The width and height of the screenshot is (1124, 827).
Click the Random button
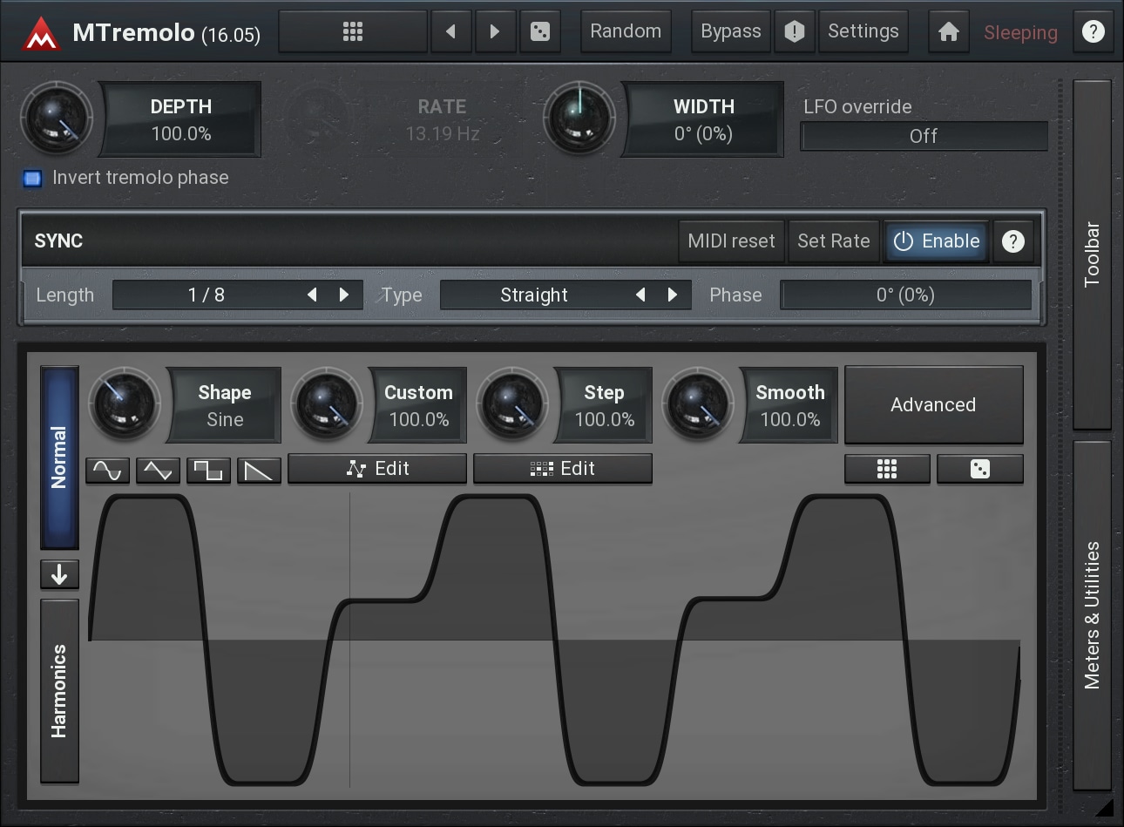coord(626,32)
